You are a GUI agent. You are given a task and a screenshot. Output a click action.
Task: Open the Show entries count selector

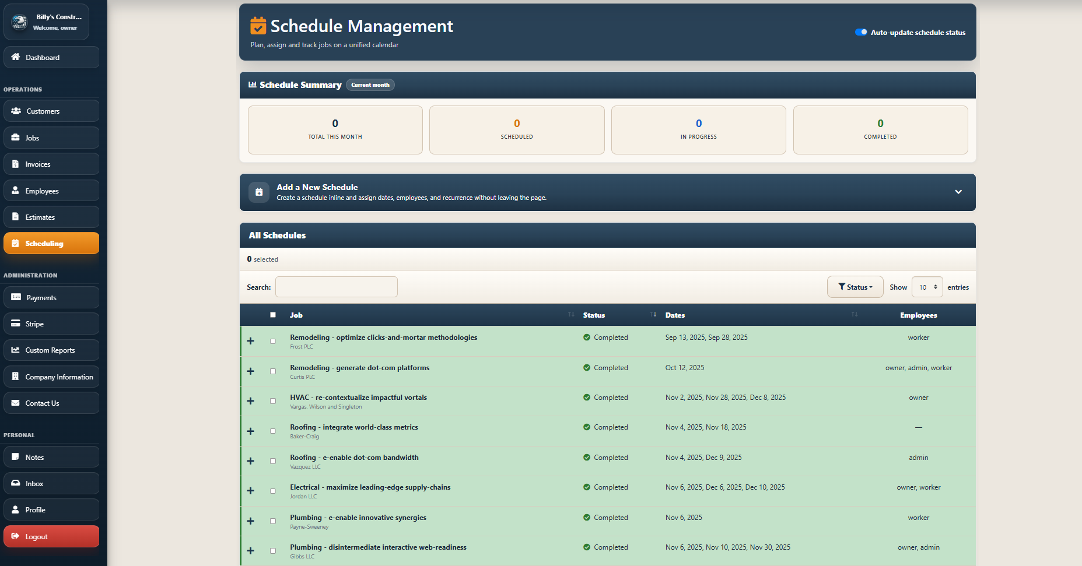click(x=927, y=286)
